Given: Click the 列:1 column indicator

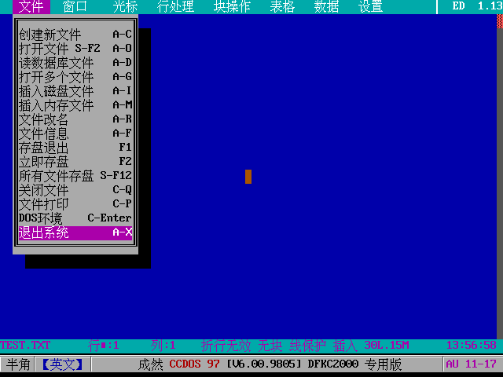Looking at the screenshot, I should point(163,346).
